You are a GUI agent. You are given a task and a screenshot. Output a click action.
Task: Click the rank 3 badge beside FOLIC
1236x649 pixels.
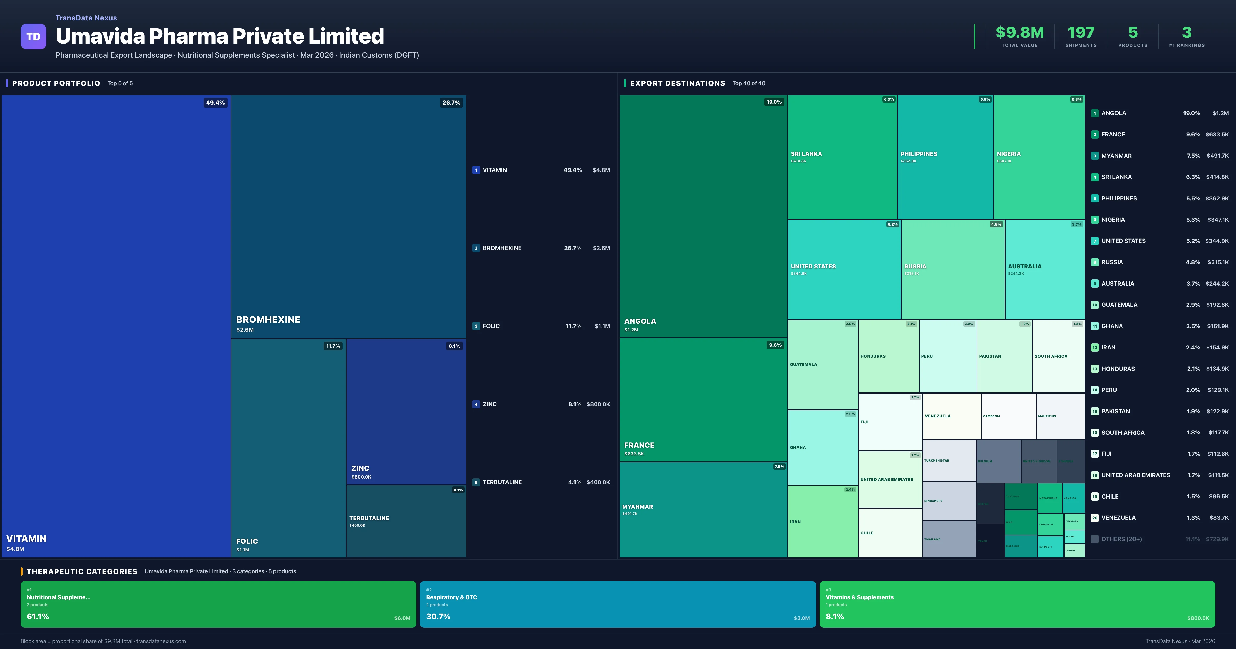coord(476,326)
